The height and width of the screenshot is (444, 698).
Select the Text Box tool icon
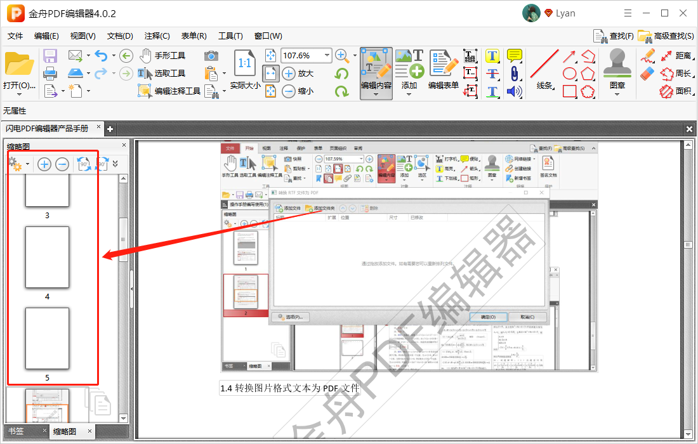(x=470, y=74)
